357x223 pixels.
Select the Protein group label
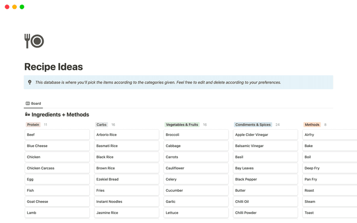click(x=33, y=125)
